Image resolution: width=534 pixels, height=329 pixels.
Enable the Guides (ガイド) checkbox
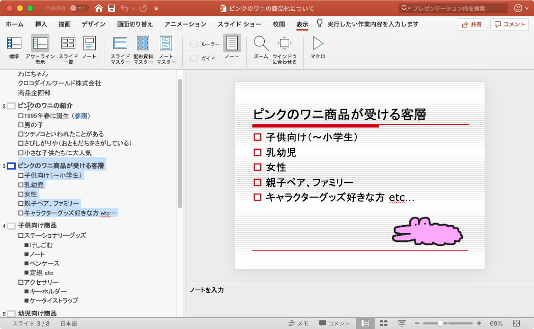click(x=194, y=59)
